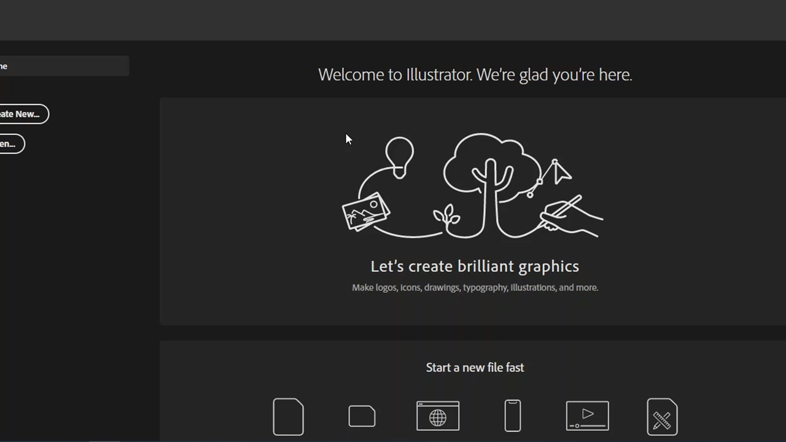This screenshot has width=786, height=442.
Task: Click the "Make logos, icons, drawings" subtitle
Action: pyautogui.click(x=475, y=287)
